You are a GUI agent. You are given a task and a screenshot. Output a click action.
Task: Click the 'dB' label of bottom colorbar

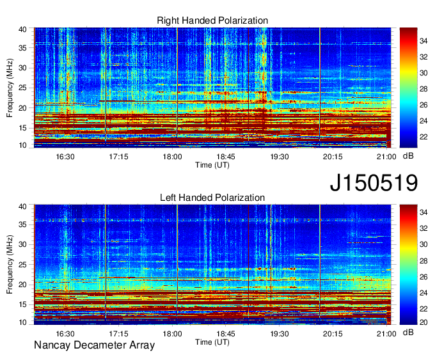408,332
